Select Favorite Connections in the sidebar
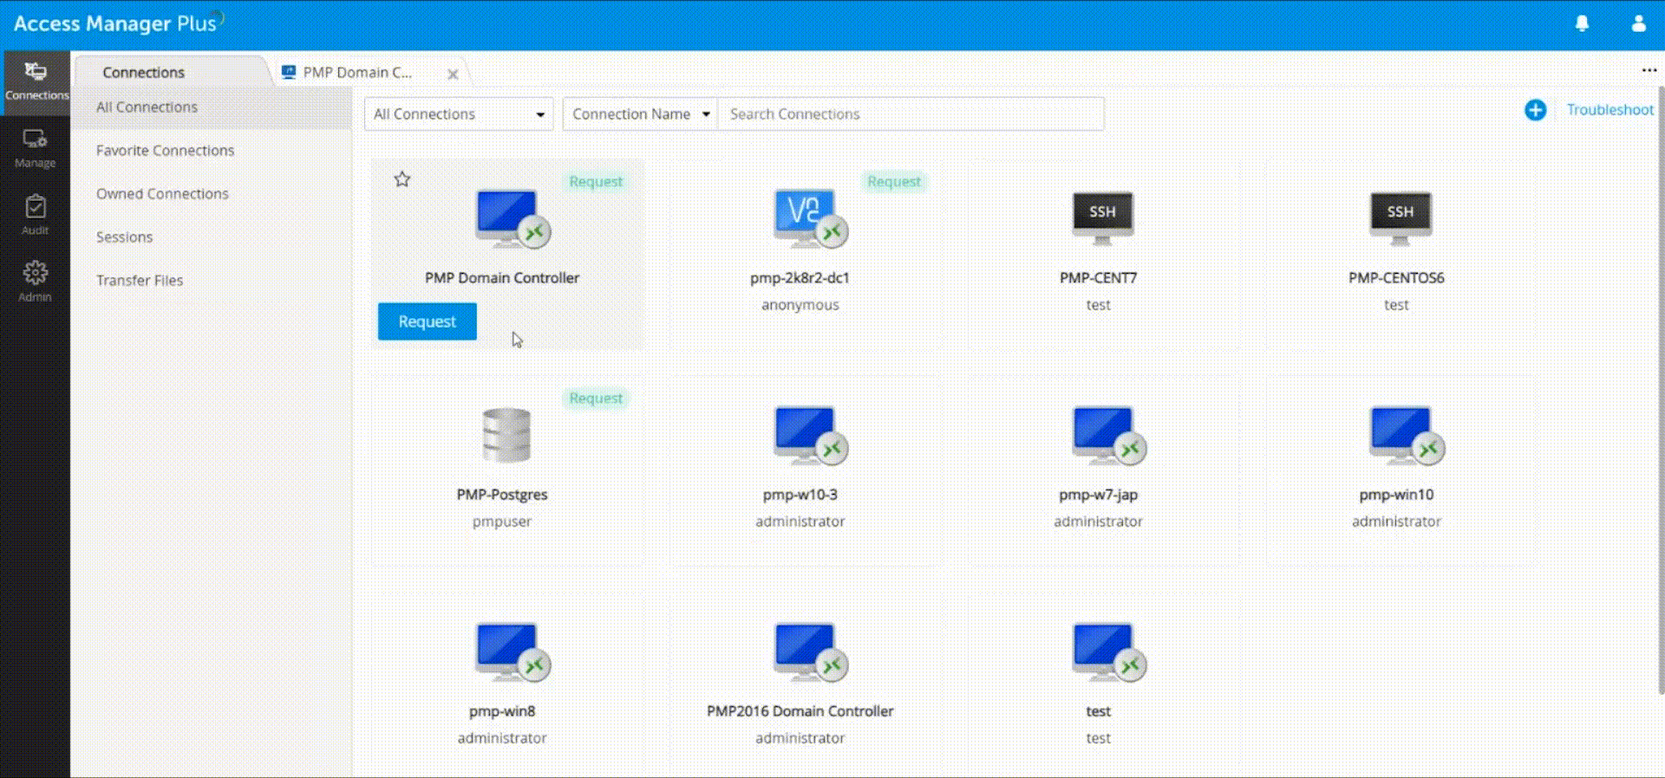 tap(166, 151)
